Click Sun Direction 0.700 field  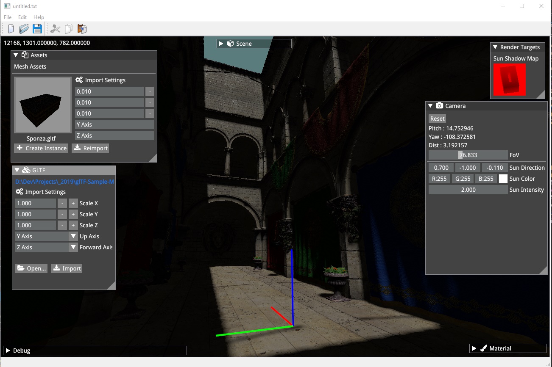coord(441,168)
